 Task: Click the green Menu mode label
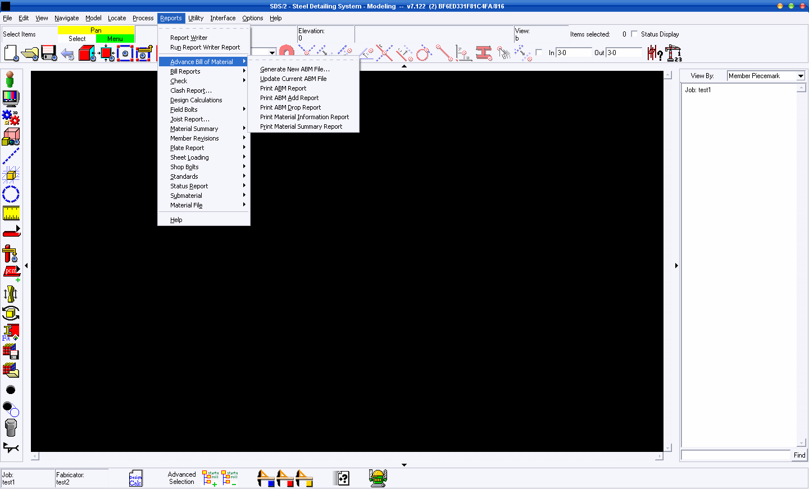115,39
